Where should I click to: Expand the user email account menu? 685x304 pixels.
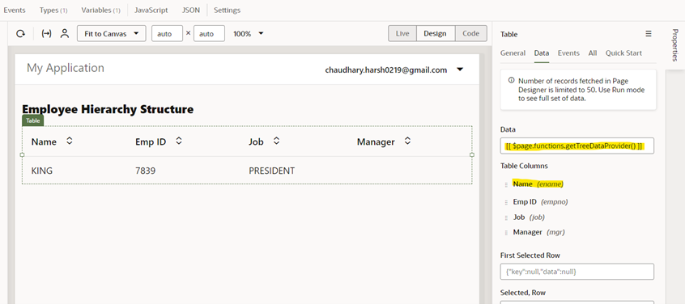(460, 70)
